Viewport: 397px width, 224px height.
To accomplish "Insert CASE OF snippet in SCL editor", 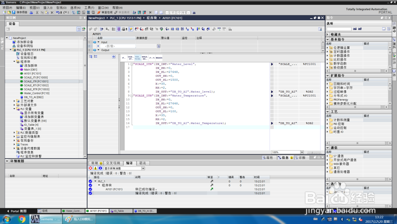I will (130, 58).
